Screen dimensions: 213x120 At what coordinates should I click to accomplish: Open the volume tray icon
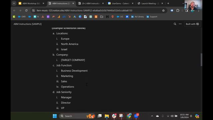(172, 116)
